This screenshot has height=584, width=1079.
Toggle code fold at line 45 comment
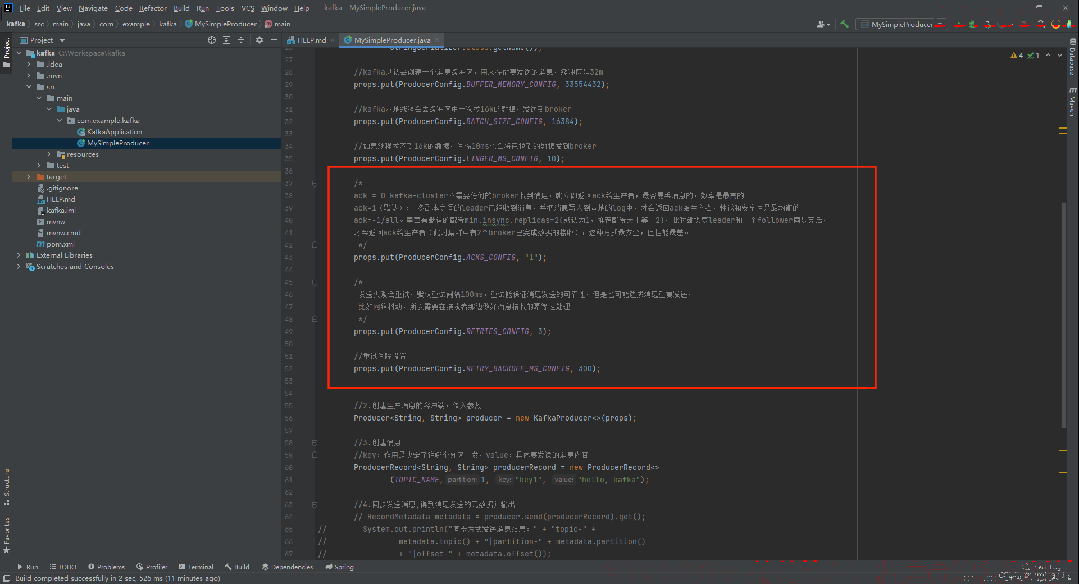pos(315,282)
